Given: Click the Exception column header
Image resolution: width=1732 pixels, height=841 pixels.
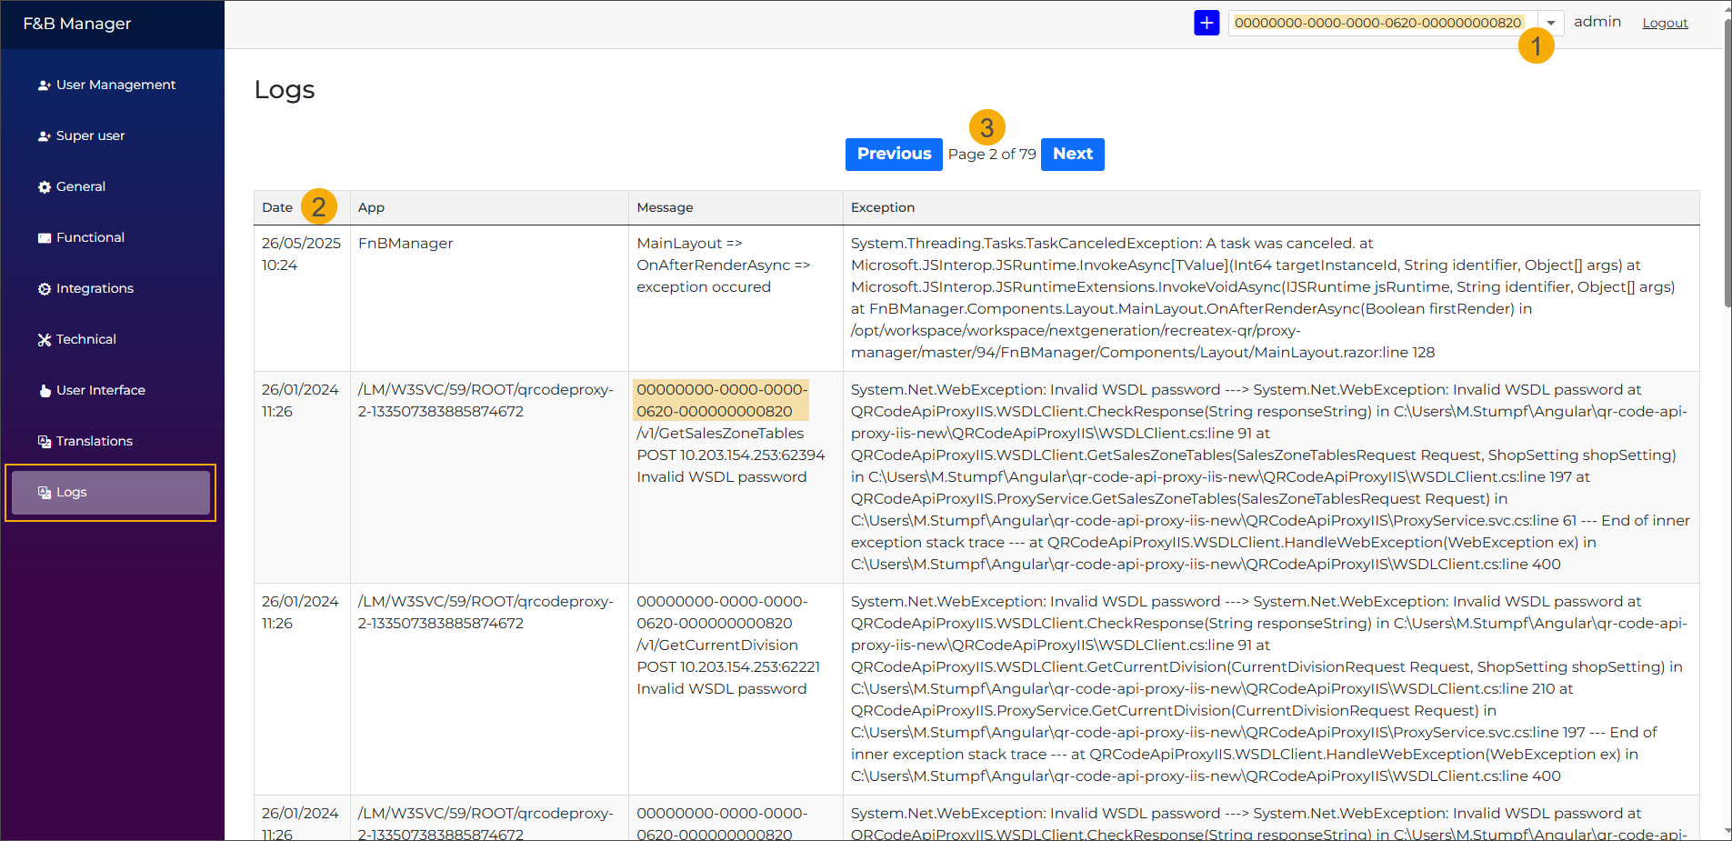Looking at the screenshot, I should click(882, 208).
